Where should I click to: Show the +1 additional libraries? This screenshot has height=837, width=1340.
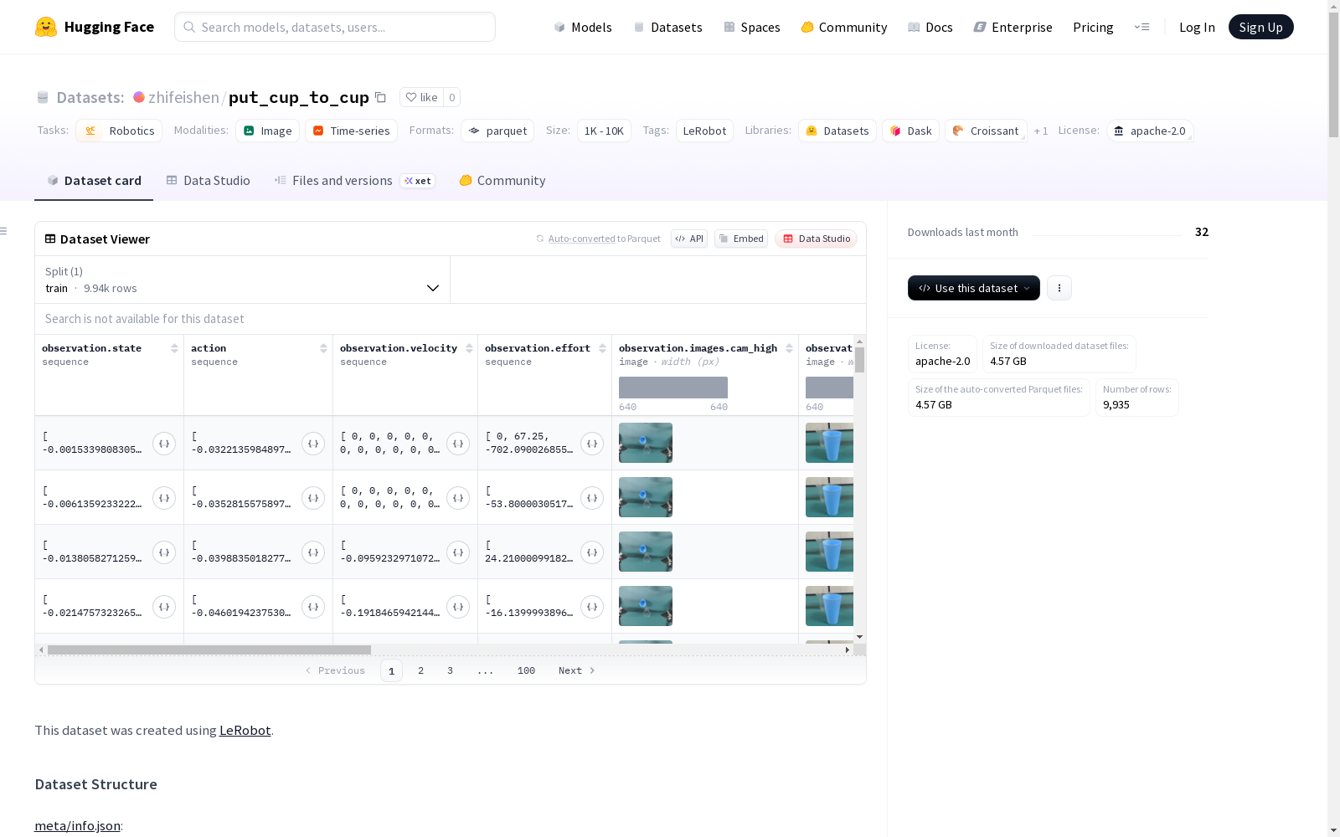tap(1041, 131)
